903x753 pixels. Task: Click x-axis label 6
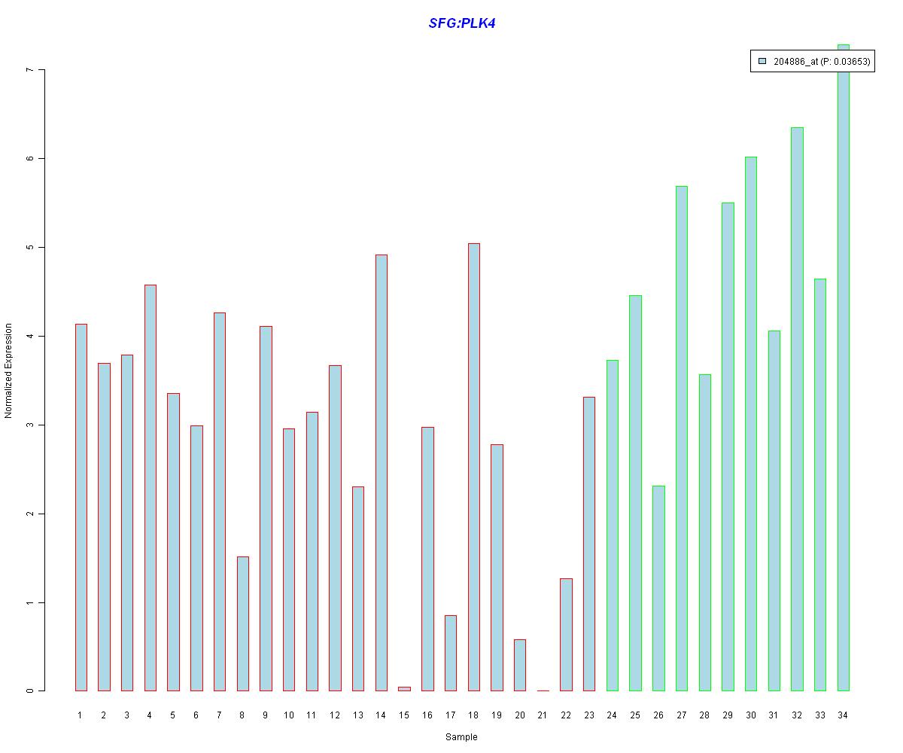point(196,715)
